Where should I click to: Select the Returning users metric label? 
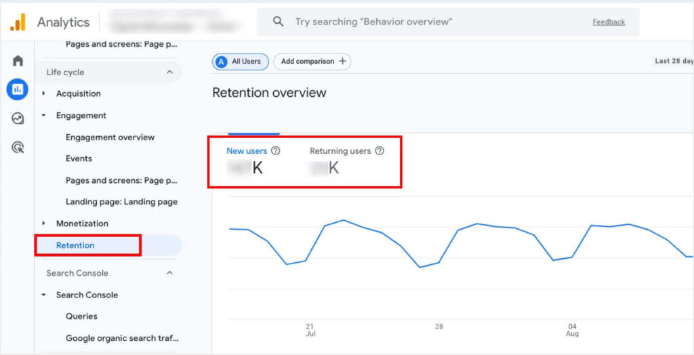tap(340, 151)
